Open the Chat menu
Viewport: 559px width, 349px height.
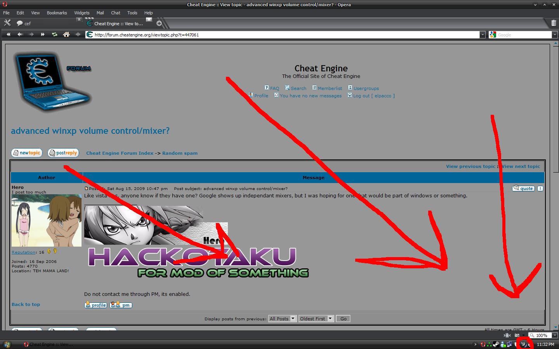116,13
